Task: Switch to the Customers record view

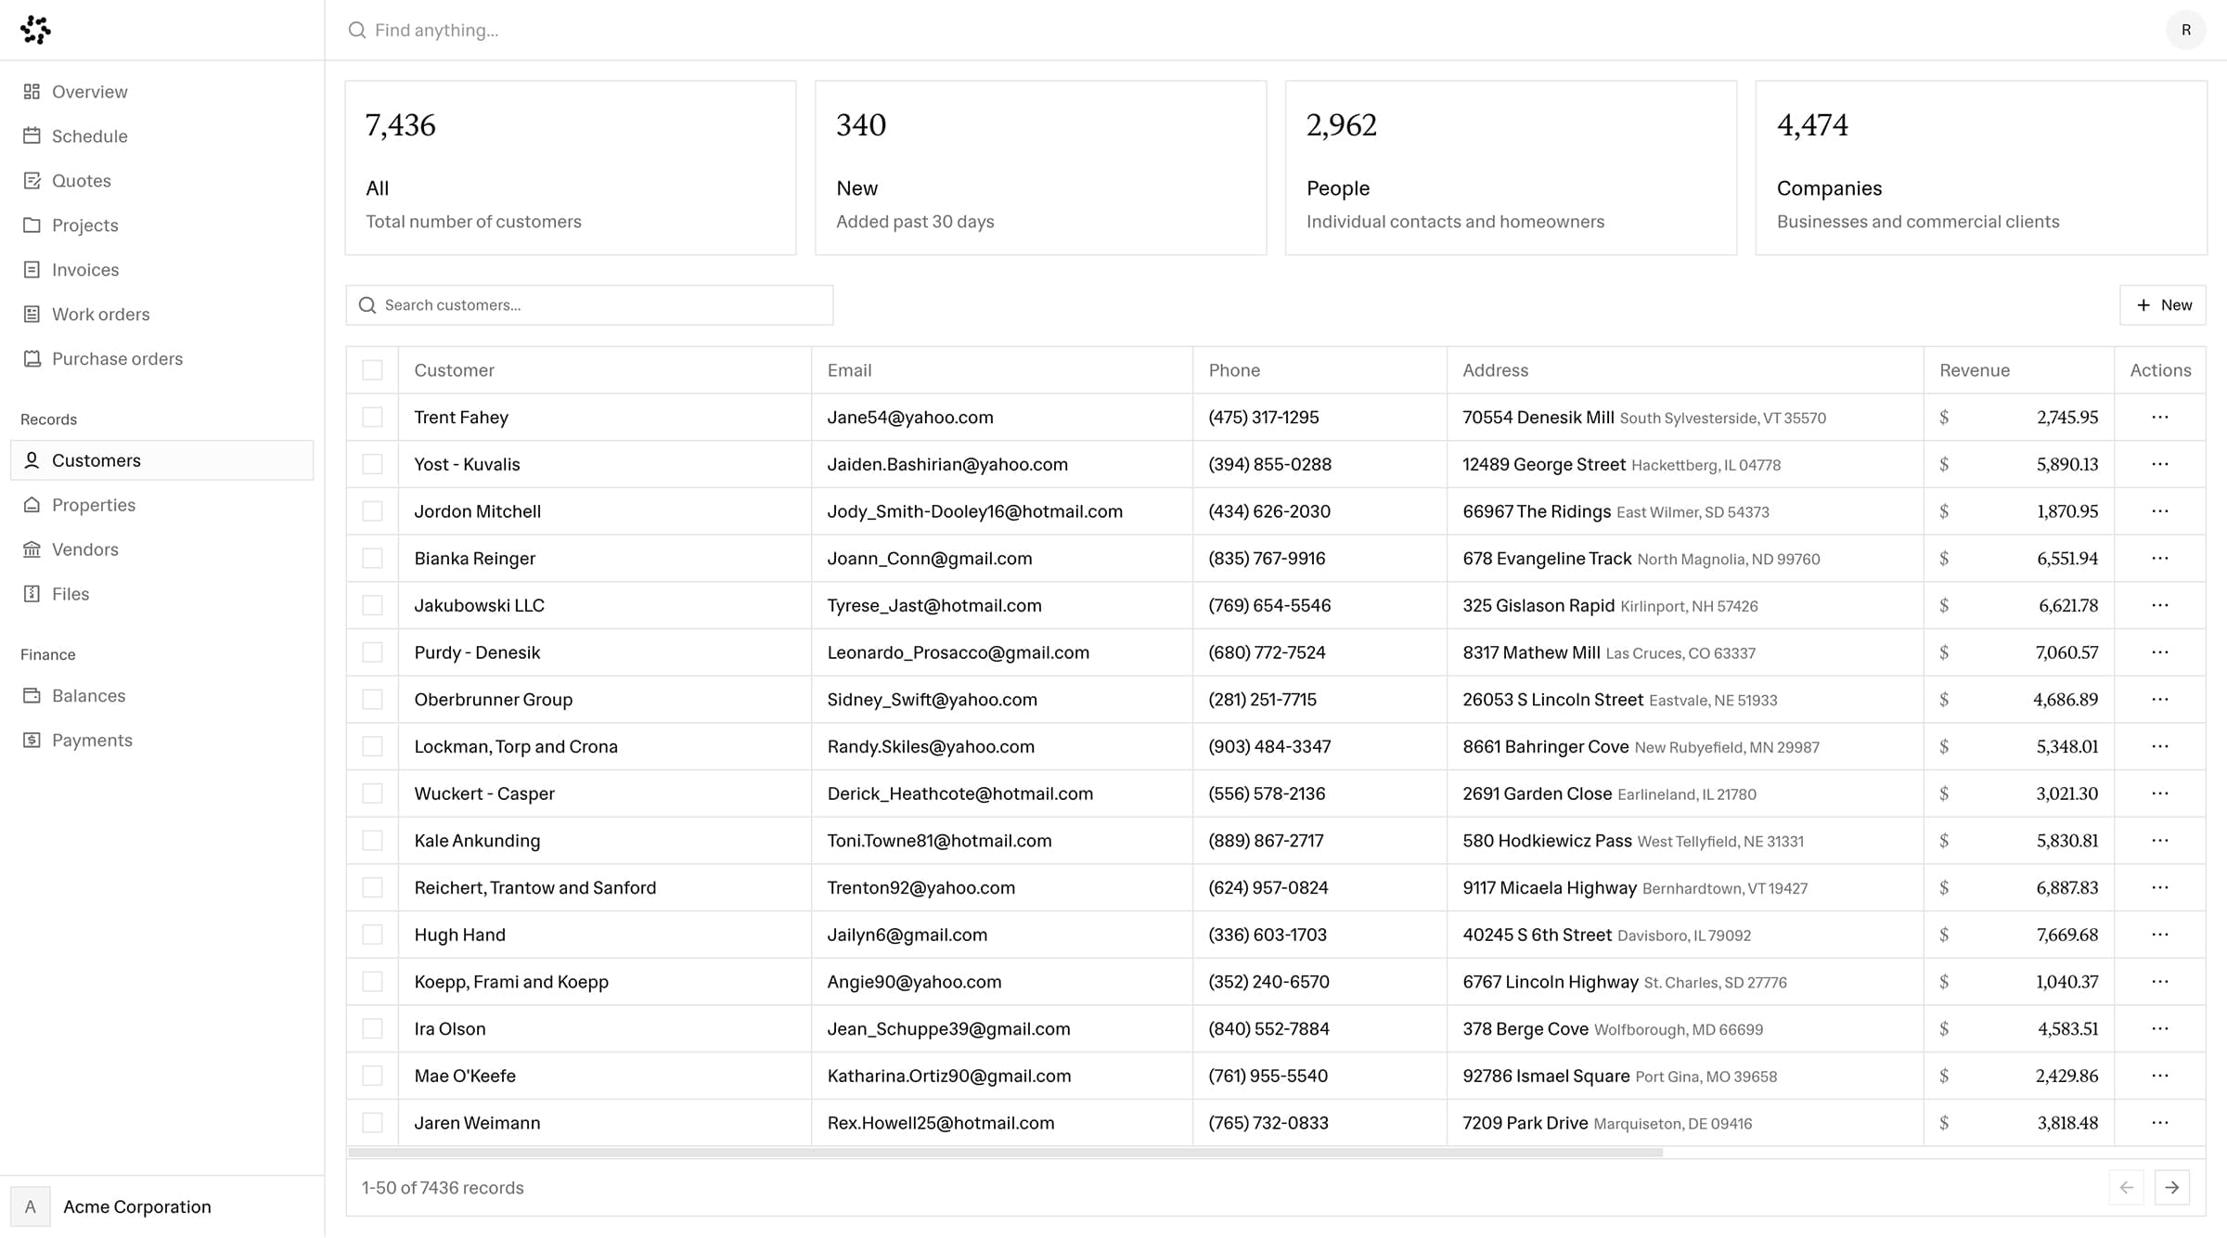Action: [97, 459]
